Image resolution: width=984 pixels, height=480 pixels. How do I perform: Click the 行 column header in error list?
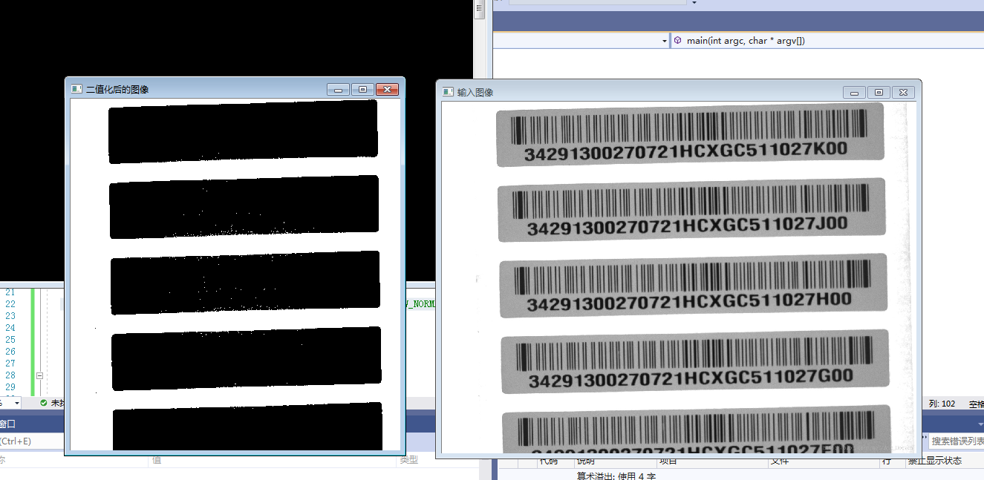pos(886,461)
